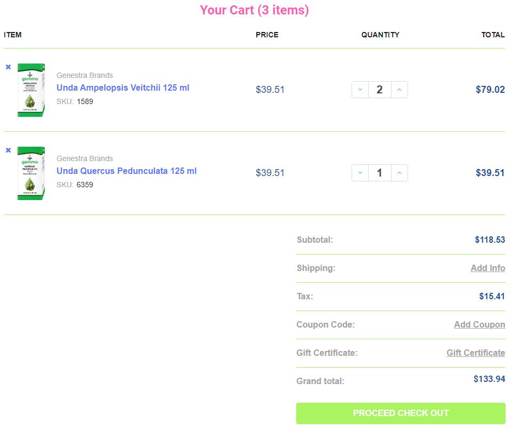513x430 pixels.
Task: Click the Quercus Pedunculata product image
Action: point(31,173)
